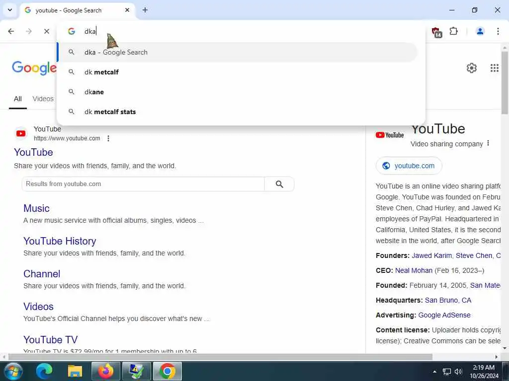509x381 pixels.
Task: Choose the dkane suggestion
Action: tap(238, 92)
